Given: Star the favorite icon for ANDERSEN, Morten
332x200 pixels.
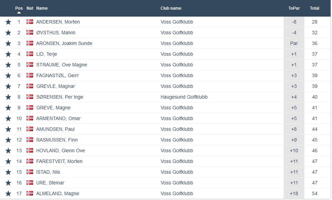Looking at the screenshot, I should click(8, 22).
